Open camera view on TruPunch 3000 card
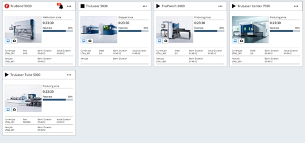 pos(165,41)
